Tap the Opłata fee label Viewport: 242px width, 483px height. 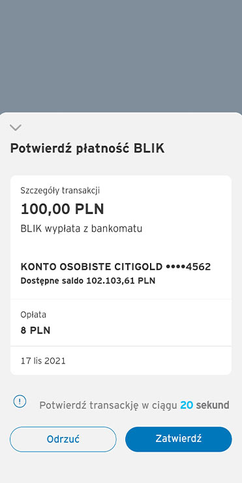click(33, 315)
